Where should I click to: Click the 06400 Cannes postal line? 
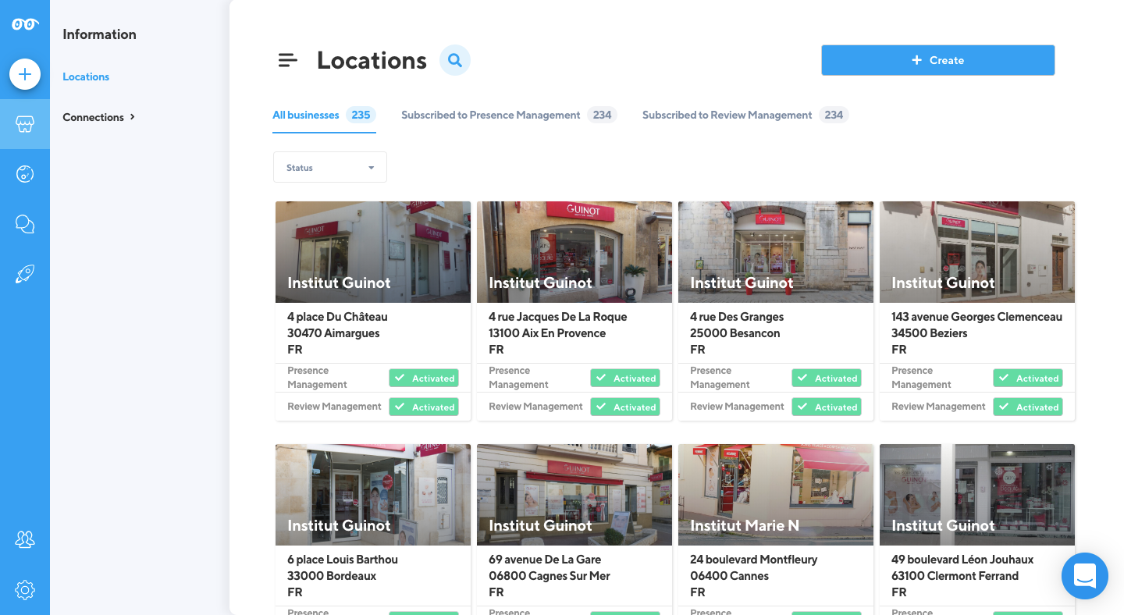(x=730, y=576)
